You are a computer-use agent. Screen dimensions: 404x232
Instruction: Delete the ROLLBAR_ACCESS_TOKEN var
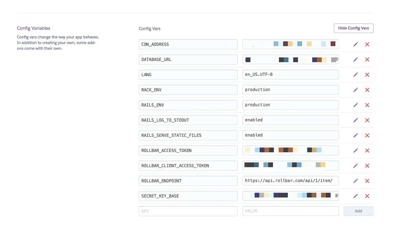[367, 151]
